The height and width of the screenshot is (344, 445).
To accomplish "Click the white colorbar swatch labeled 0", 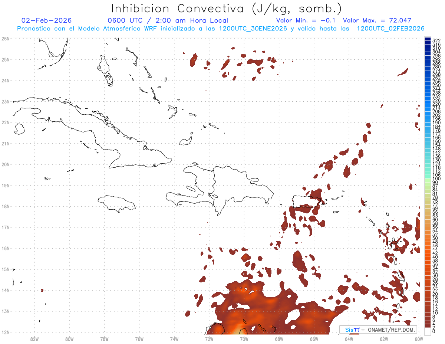I will (428, 331).
